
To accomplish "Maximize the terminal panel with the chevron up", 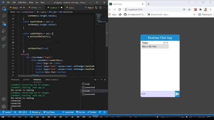I will point(101,80).
